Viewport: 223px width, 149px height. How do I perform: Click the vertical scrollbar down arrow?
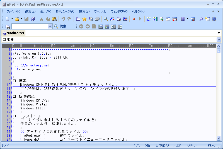click(x=219, y=138)
